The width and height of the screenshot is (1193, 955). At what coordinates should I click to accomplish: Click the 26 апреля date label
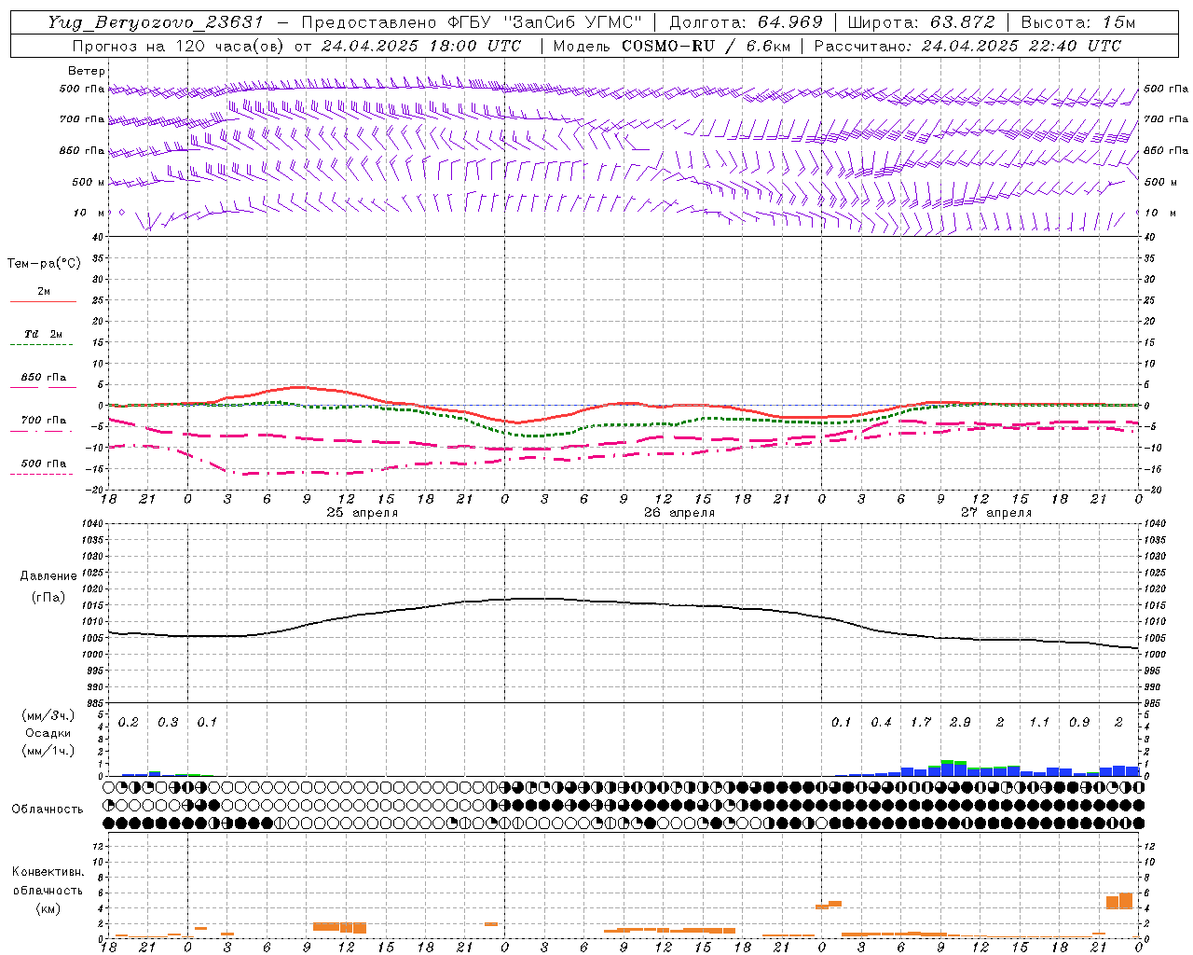point(679,513)
